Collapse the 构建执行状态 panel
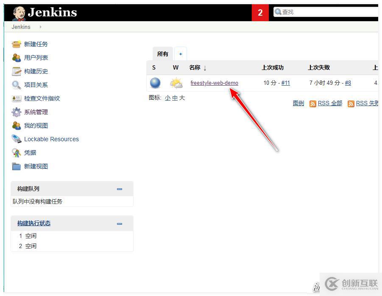The width and height of the screenshot is (382, 296). point(120,223)
